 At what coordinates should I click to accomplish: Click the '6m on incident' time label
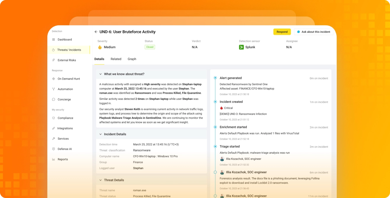(x=319, y=172)
